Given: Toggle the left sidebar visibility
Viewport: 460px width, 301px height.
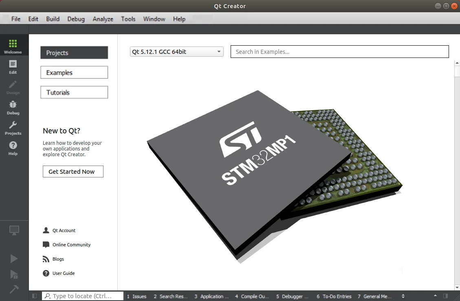Looking at the screenshot, I should point(34,296).
